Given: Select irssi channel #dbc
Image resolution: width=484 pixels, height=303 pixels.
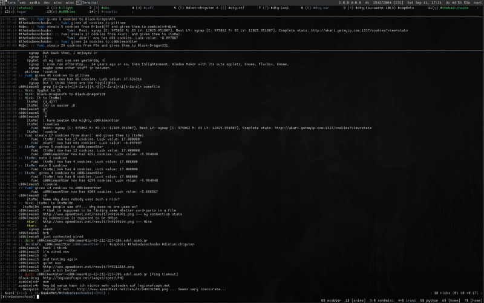Looking at the screenshot, I should 99,8.
